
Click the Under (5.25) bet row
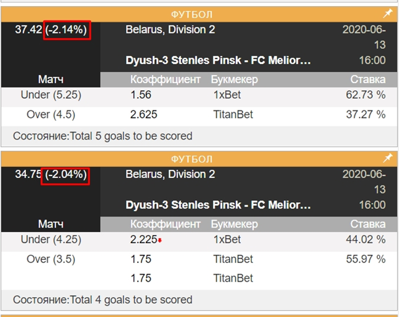click(x=51, y=95)
